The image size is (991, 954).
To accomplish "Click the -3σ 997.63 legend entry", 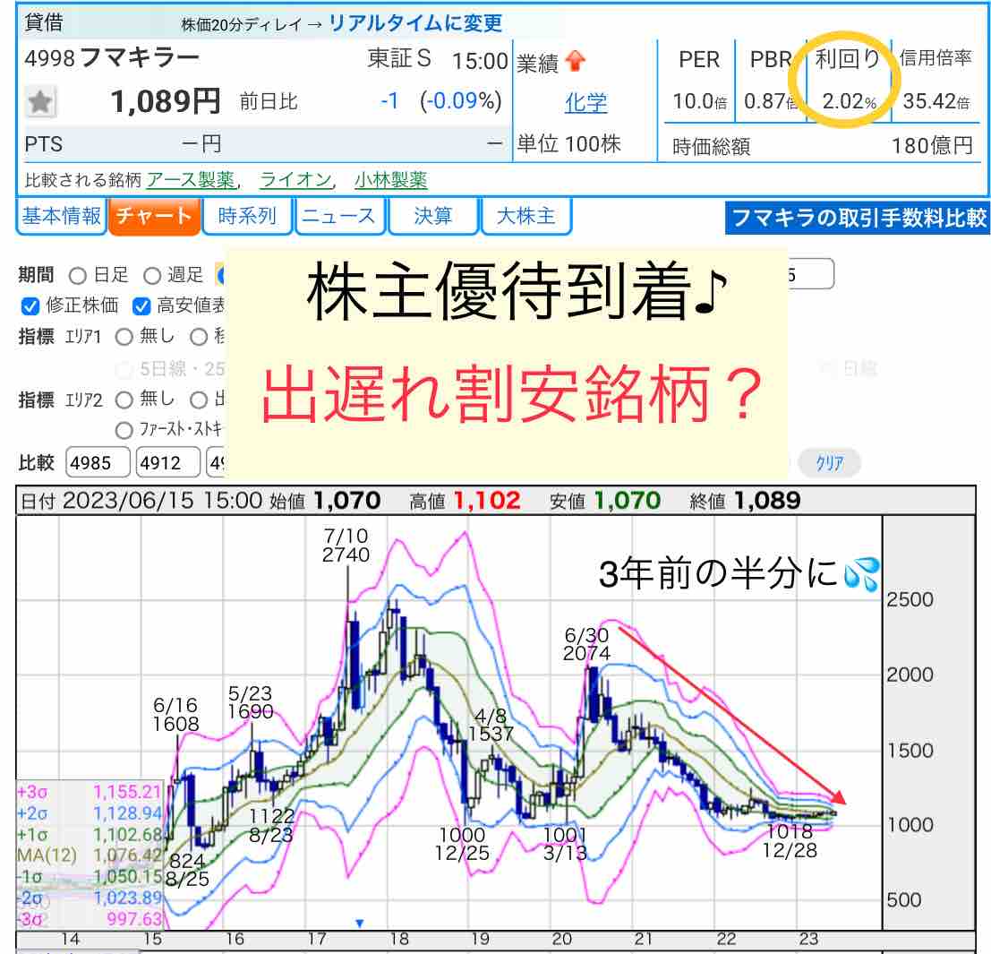I will tap(90, 919).
